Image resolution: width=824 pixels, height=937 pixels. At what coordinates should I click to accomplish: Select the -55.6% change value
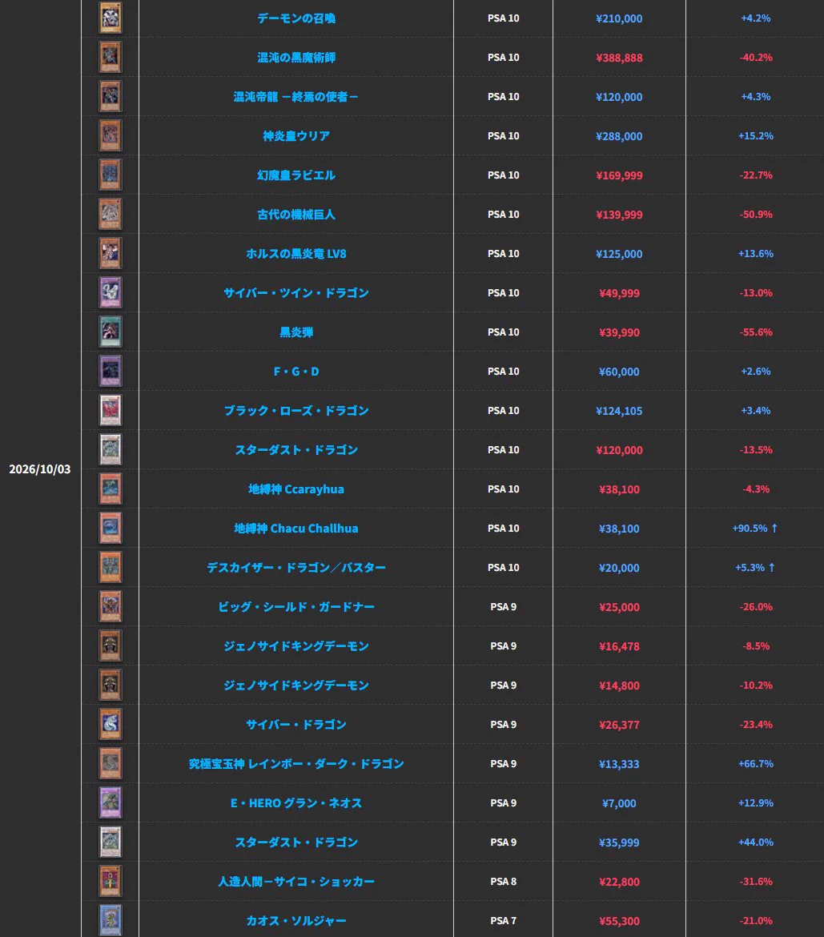click(x=756, y=332)
